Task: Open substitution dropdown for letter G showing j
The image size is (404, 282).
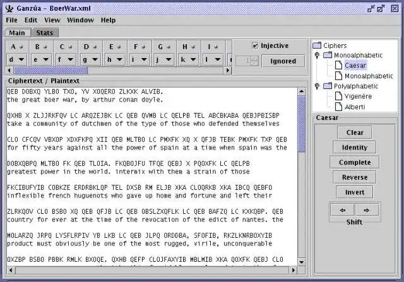Action: (164, 59)
